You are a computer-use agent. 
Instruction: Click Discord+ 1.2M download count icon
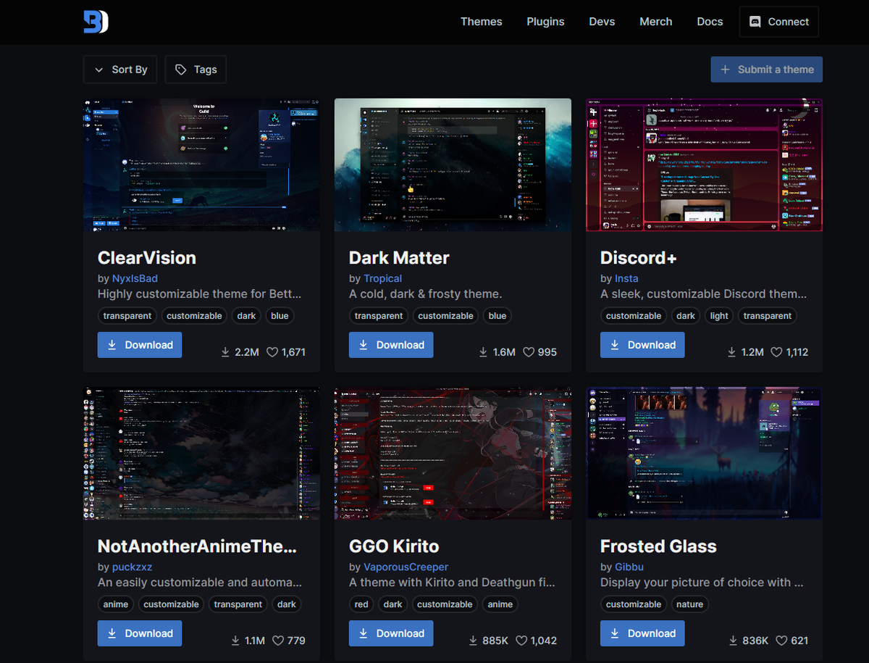732,352
